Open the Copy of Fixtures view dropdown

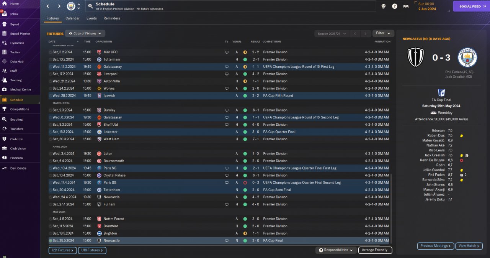[85, 33]
